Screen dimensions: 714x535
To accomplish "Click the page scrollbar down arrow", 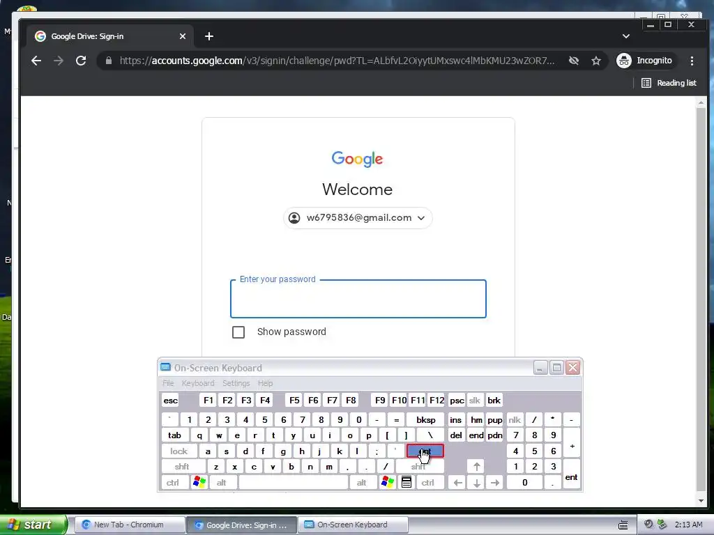I will coord(701,501).
